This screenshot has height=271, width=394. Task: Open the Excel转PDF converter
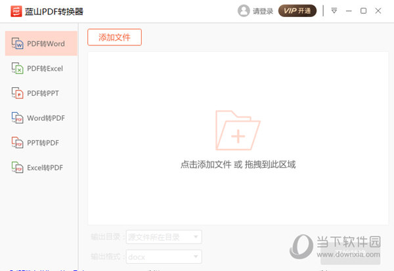point(39,168)
